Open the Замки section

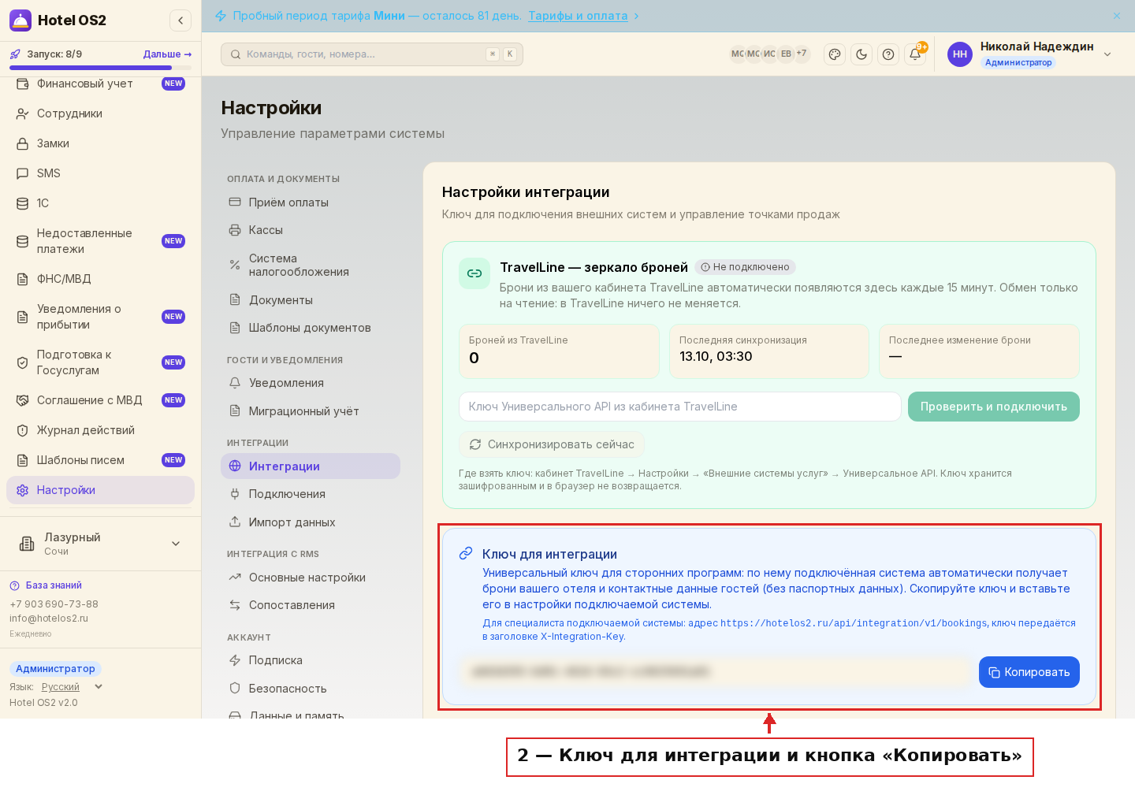(x=100, y=143)
